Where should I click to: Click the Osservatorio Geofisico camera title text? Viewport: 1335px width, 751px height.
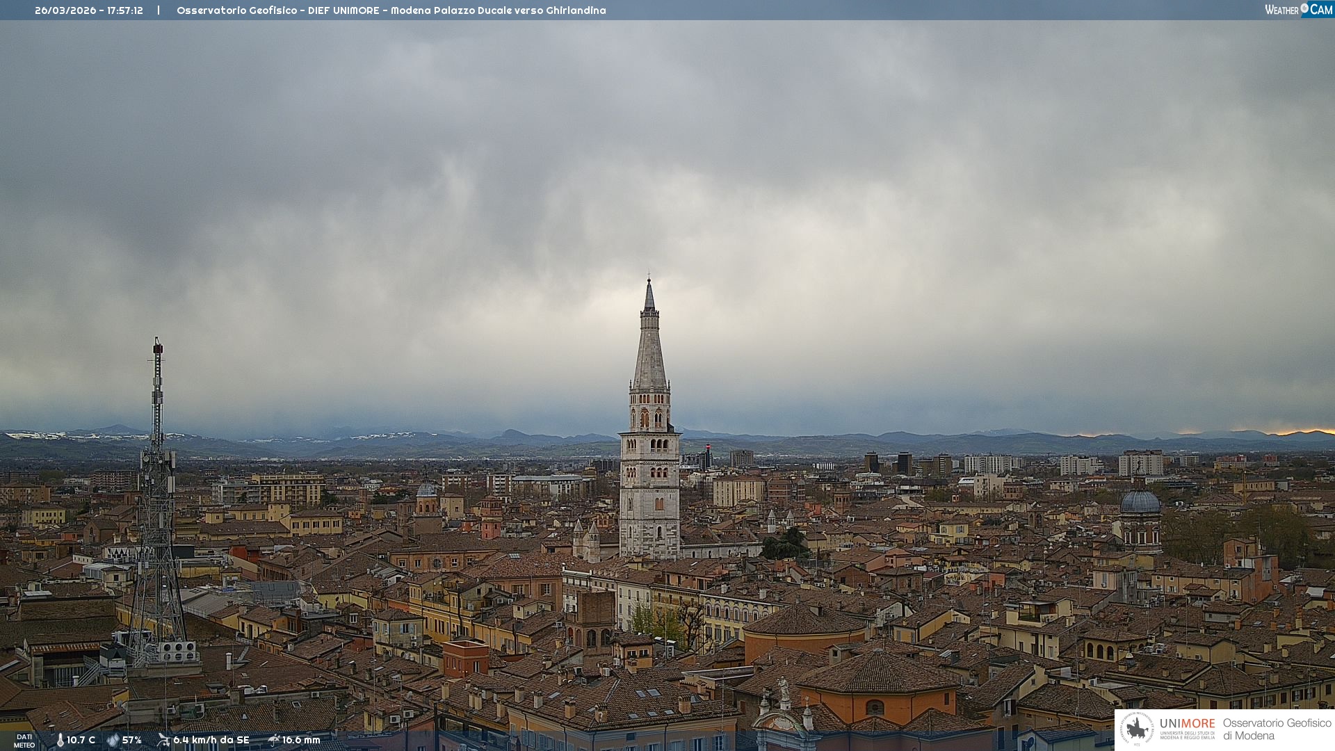391,10
